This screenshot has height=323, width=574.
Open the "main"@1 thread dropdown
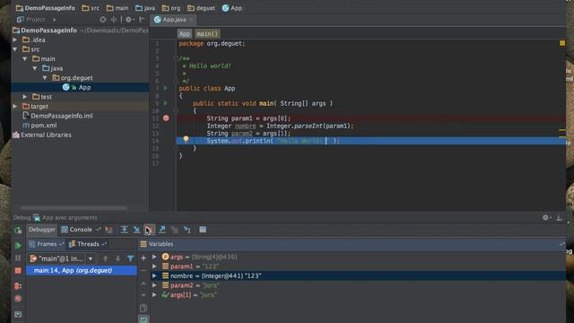coord(91,258)
